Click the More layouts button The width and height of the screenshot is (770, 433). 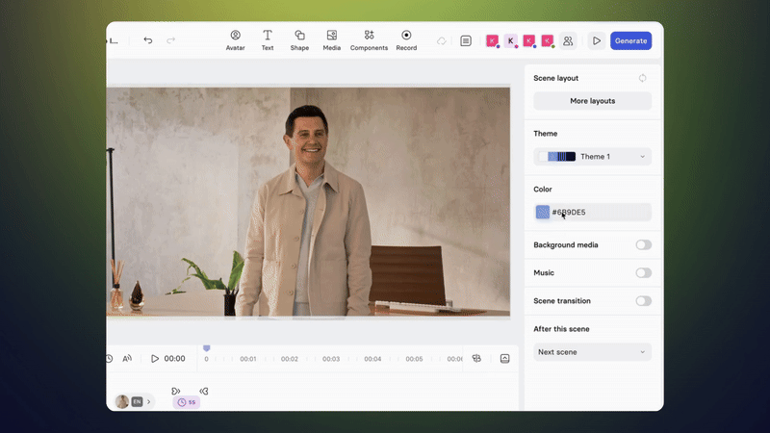592,101
